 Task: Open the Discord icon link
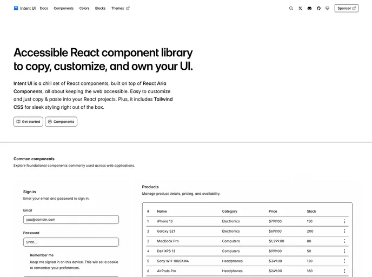click(x=309, y=8)
